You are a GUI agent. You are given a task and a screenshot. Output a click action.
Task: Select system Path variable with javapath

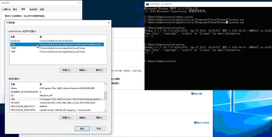tap(57, 99)
